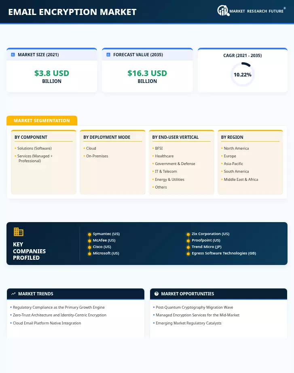294x373 pixels.
Task: Click the Healthcare vertical item
Action: 164,156
